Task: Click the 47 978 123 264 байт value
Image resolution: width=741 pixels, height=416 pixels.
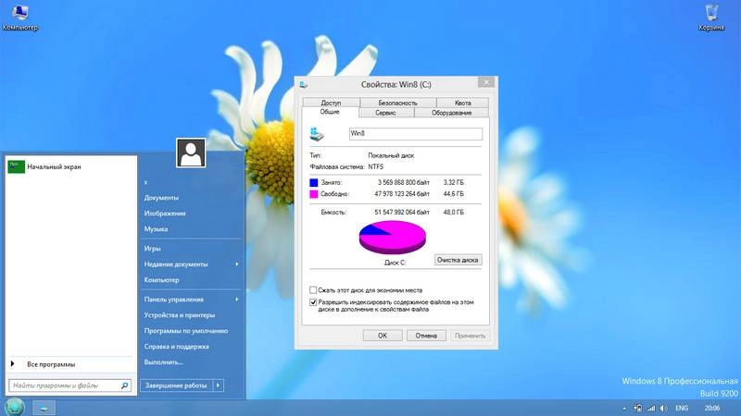Action: [402, 194]
